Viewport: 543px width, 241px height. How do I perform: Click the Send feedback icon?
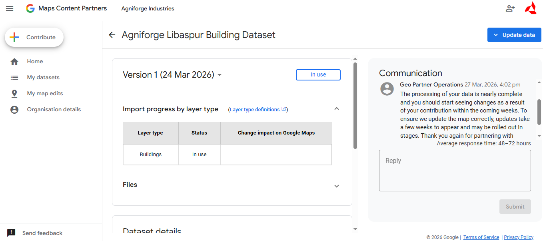(x=11, y=233)
